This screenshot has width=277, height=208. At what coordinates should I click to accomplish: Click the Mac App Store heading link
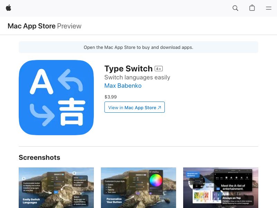pos(32,26)
